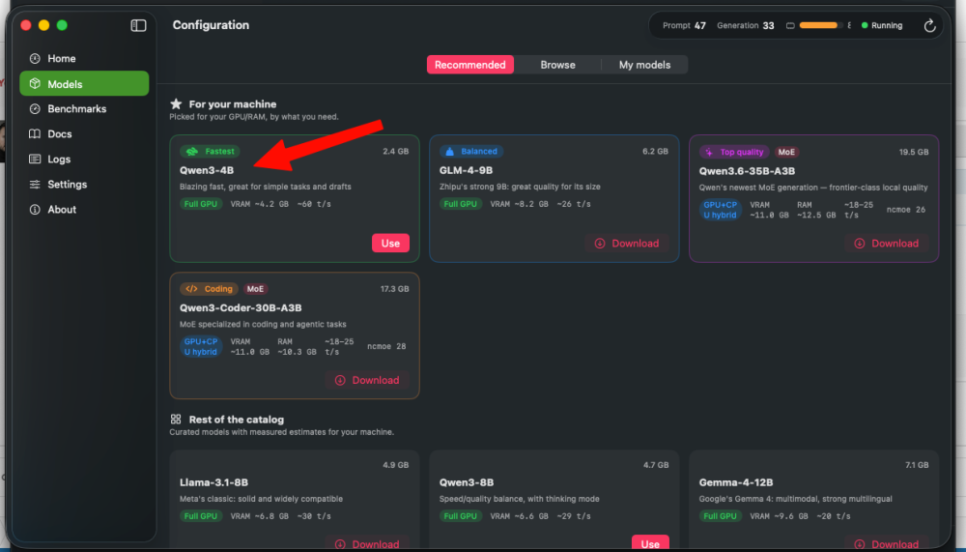Click the Configuration header title
This screenshot has height=552, width=966.
point(211,25)
